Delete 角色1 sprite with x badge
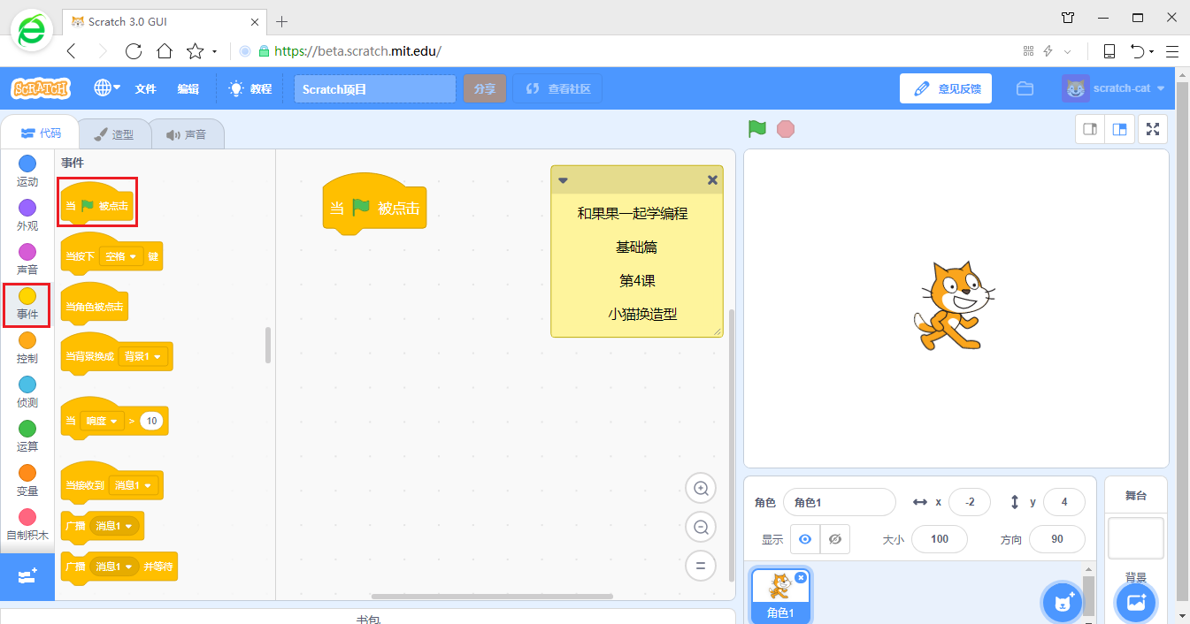 [801, 577]
